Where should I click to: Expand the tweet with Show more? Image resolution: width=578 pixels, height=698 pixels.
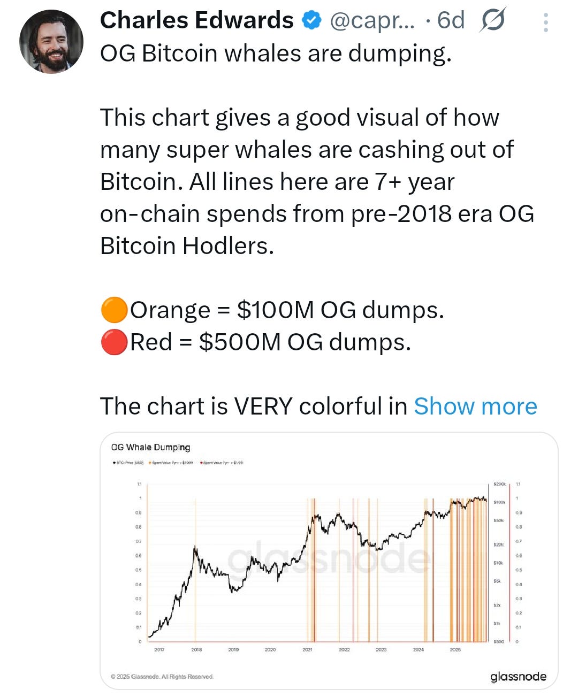tap(475, 406)
